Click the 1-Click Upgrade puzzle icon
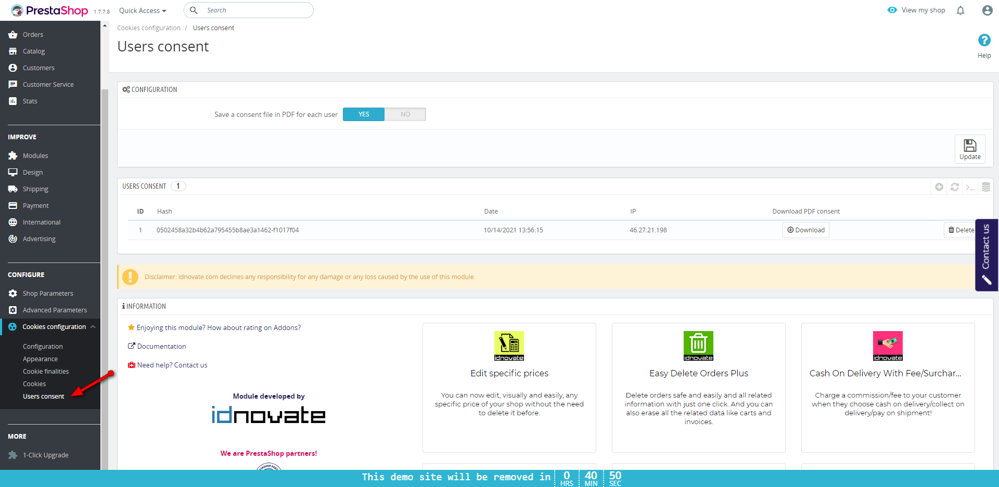 pyautogui.click(x=13, y=455)
